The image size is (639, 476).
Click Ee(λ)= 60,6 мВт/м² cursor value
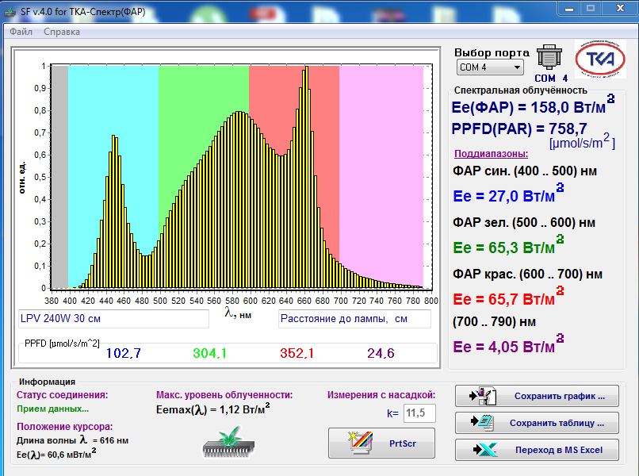[x=56, y=454]
